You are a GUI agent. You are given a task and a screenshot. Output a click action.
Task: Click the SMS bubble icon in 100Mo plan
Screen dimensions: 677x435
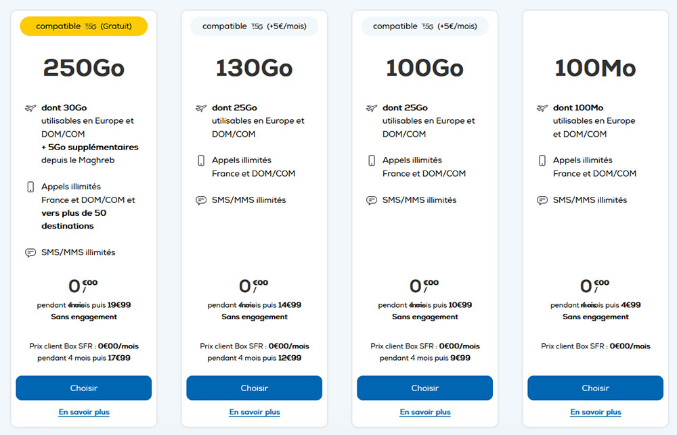click(542, 200)
